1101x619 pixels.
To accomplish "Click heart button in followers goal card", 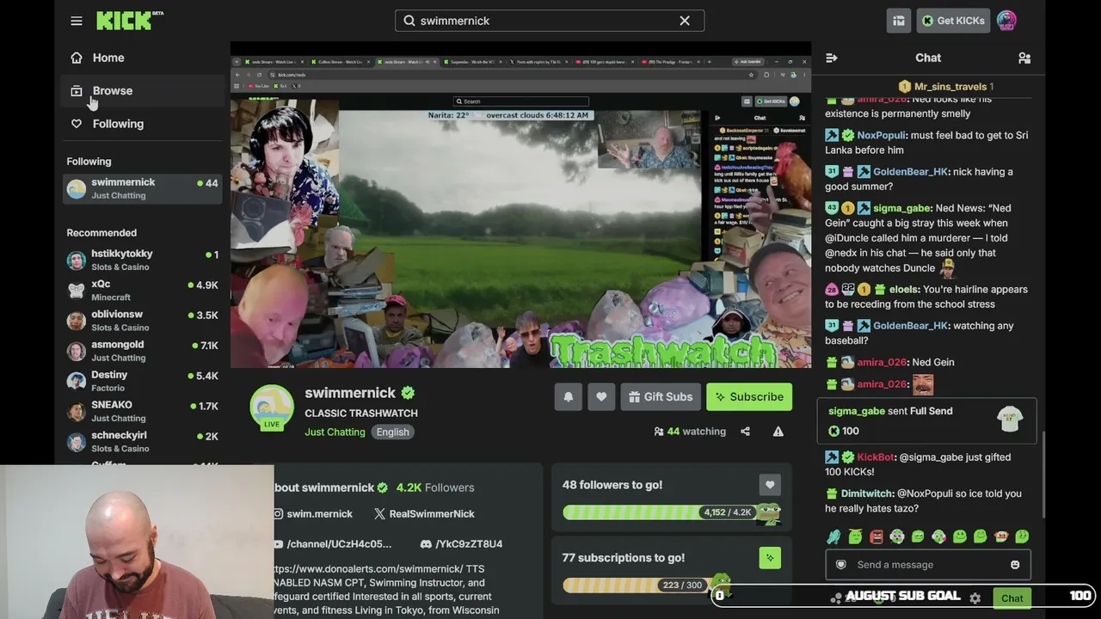I will coord(770,485).
